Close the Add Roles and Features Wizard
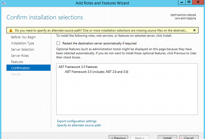The image size is (205, 139). (198, 2)
